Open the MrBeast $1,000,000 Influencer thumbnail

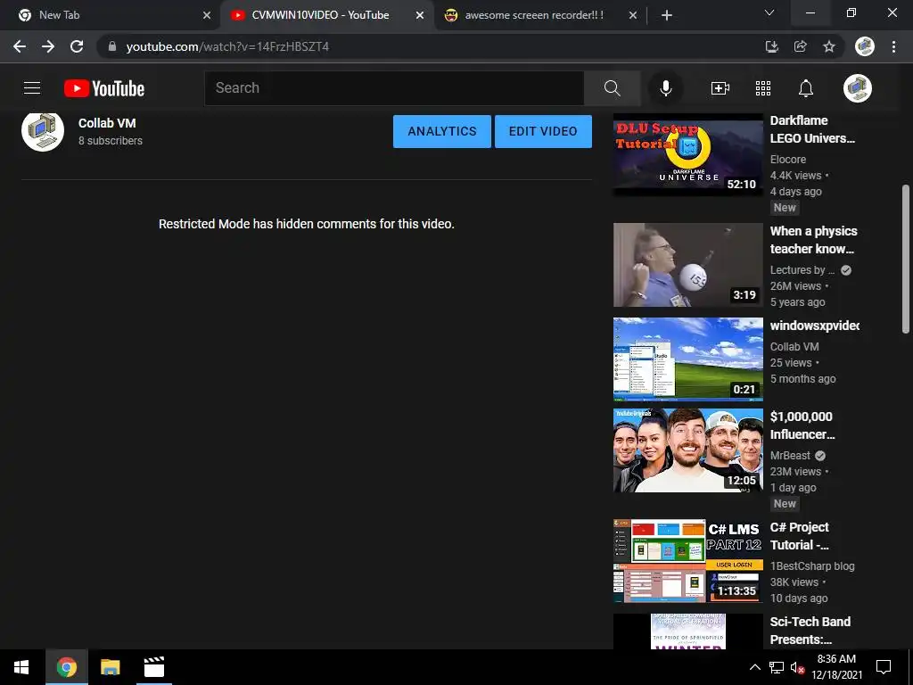[x=687, y=450]
